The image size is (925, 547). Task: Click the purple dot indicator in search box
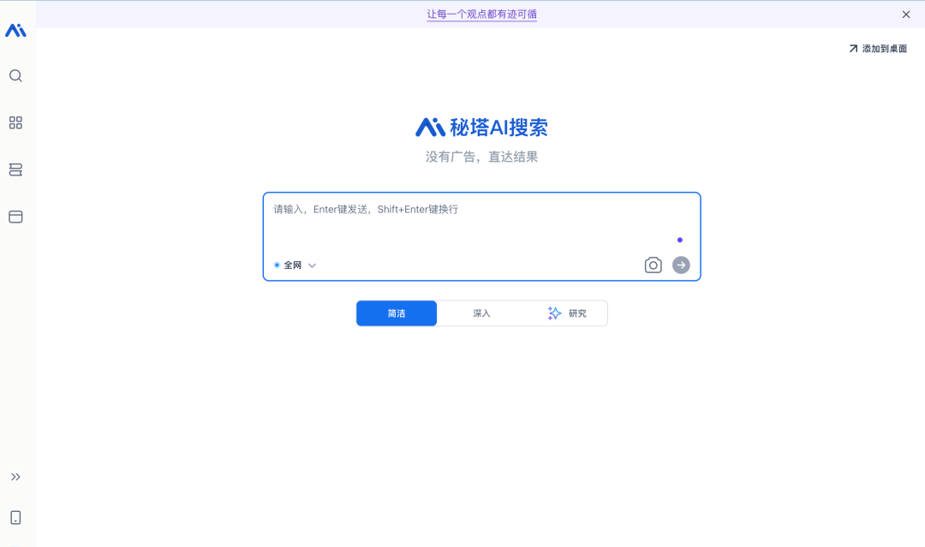(680, 240)
